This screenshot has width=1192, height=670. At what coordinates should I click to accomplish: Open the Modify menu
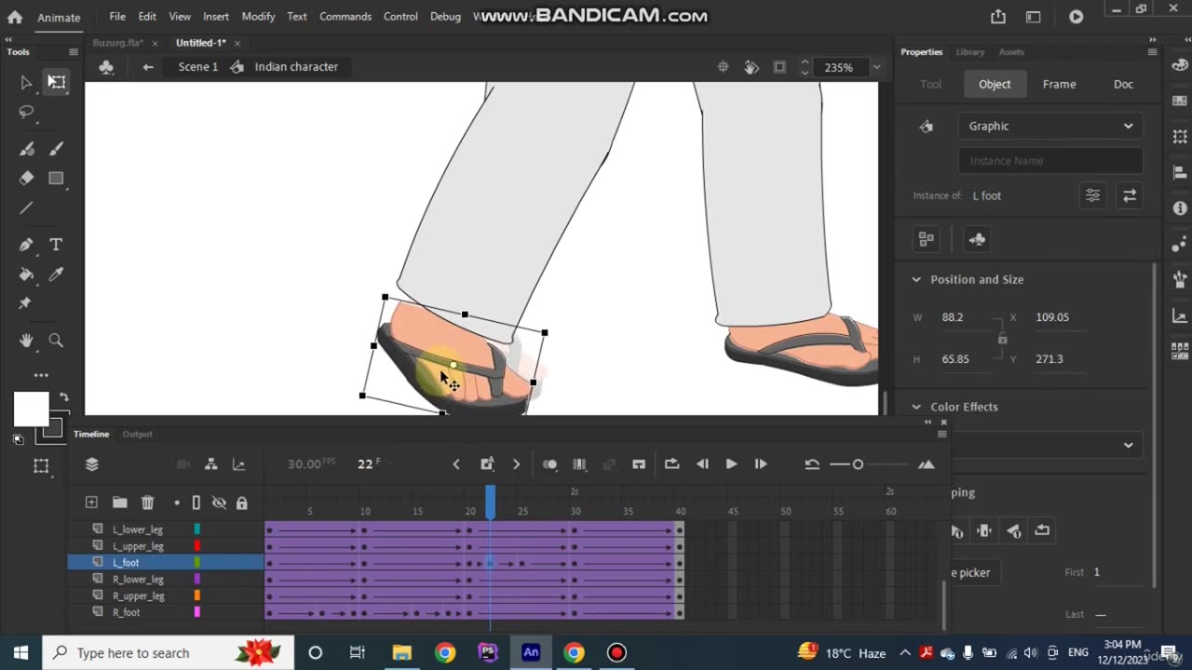(258, 17)
